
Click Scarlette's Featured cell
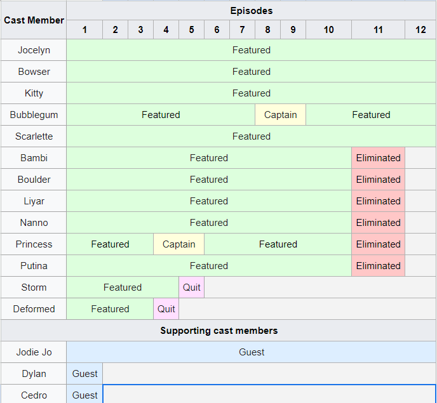point(251,136)
